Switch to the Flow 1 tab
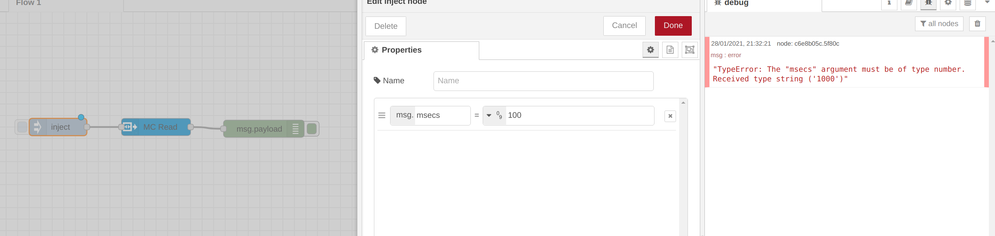 pyautogui.click(x=27, y=3)
